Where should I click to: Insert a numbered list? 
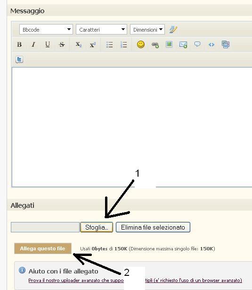[x=123, y=44]
